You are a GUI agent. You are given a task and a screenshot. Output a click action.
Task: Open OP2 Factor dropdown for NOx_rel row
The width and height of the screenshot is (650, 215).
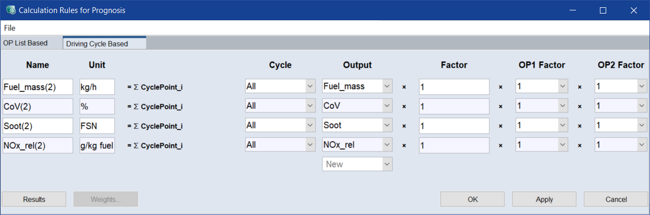(x=621, y=145)
